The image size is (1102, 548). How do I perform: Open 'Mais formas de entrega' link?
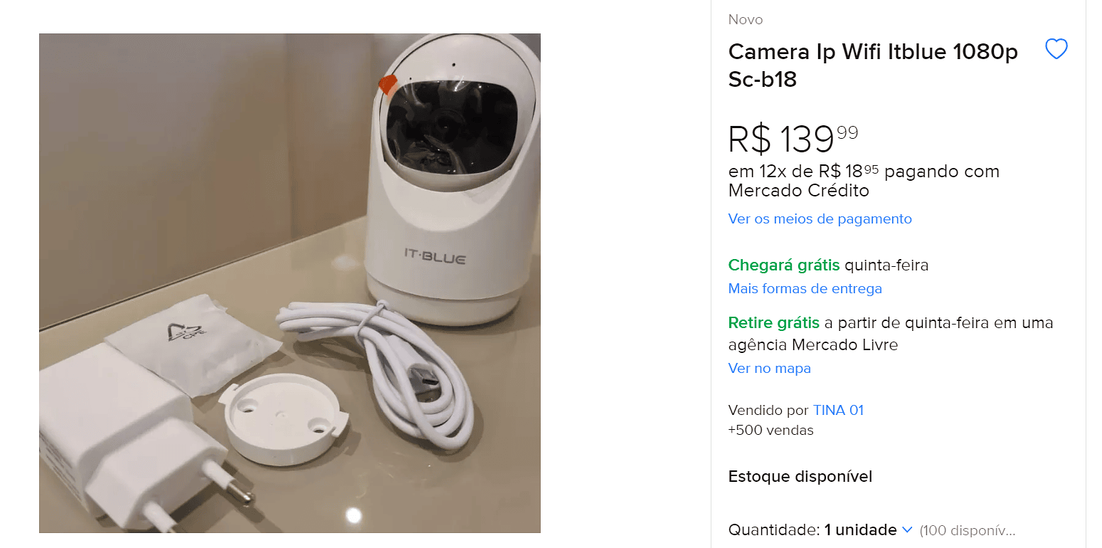[x=805, y=288]
